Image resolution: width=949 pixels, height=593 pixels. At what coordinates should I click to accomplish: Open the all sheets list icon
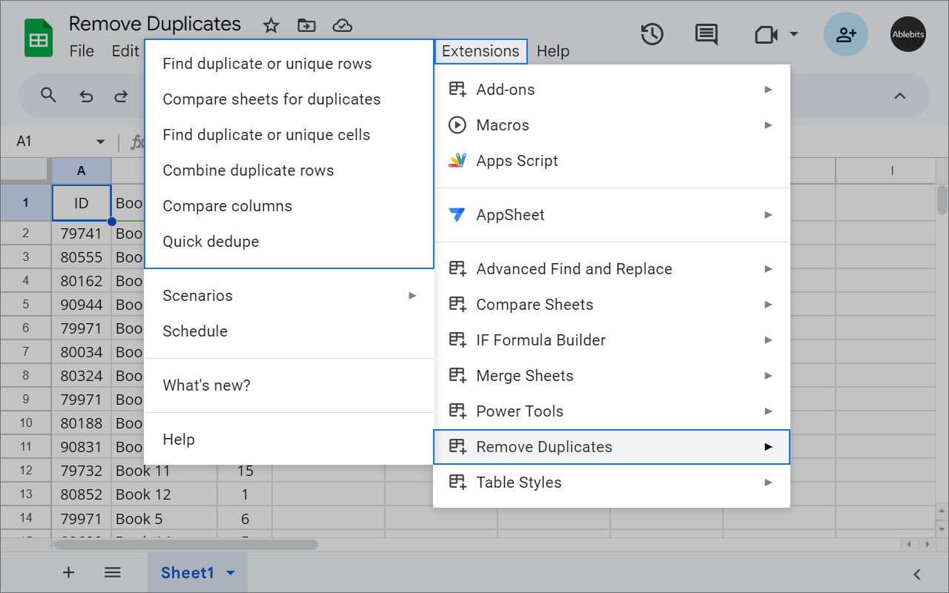[x=113, y=572]
